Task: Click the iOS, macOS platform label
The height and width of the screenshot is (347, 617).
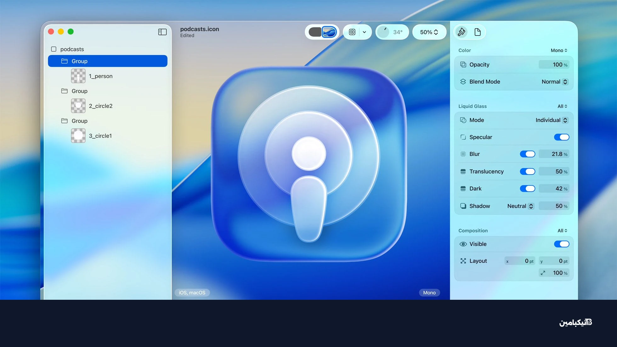Action: pyautogui.click(x=192, y=293)
